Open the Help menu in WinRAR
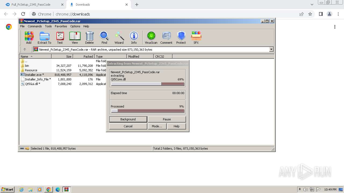The width and height of the screenshot is (344, 193). [86, 26]
